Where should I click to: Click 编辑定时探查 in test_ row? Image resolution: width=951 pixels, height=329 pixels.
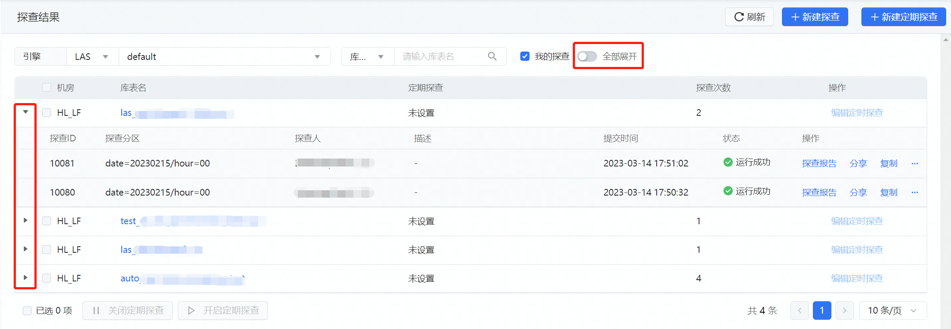pyautogui.click(x=857, y=221)
